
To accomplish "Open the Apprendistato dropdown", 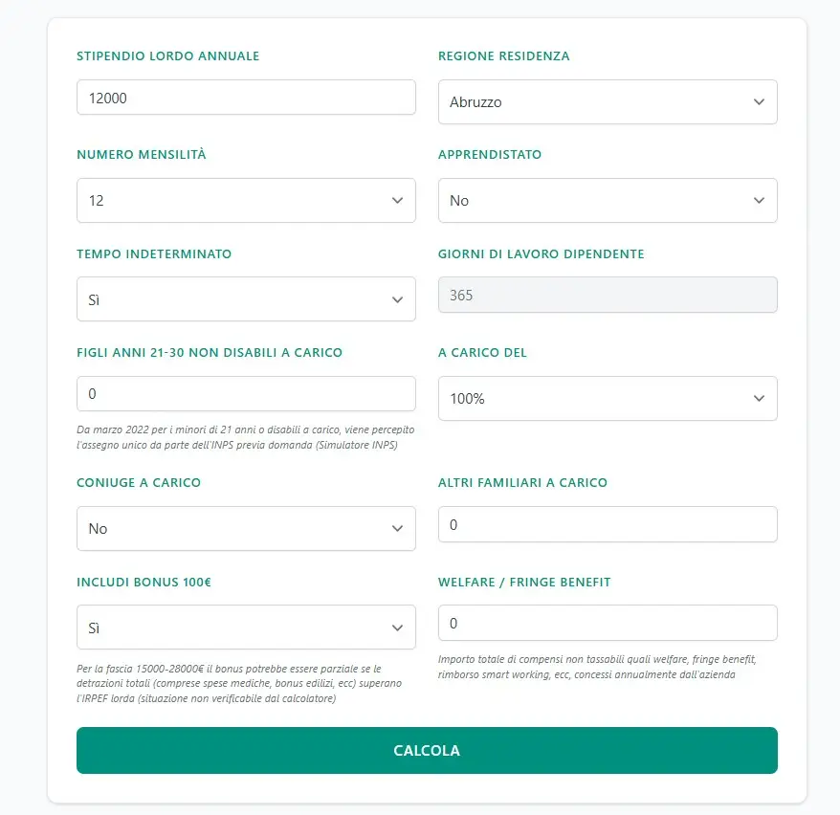I will point(607,201).
